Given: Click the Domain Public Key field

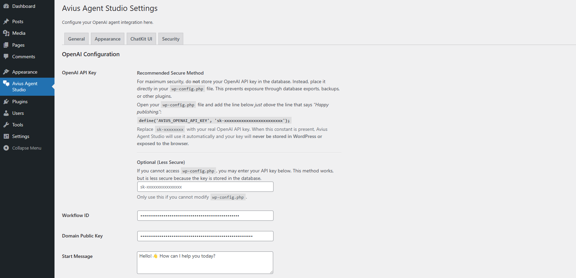Looking at the screenshot, I should point(205,236).
